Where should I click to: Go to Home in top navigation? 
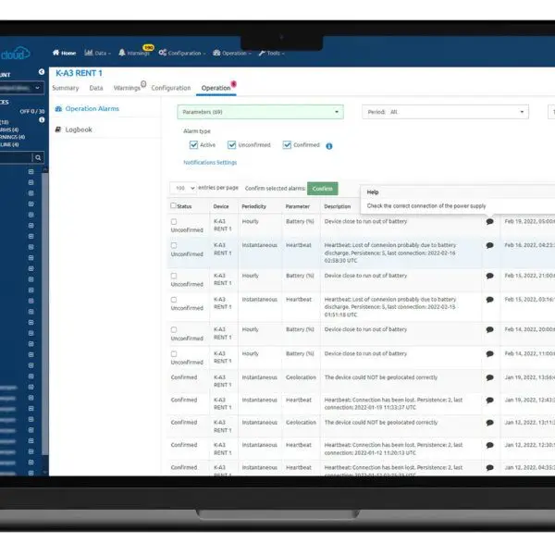click(64, 53)
